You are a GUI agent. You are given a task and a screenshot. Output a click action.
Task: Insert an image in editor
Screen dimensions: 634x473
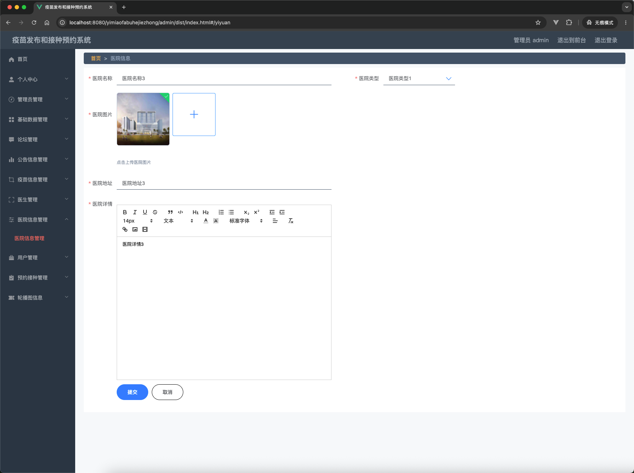tap(135, 229)
